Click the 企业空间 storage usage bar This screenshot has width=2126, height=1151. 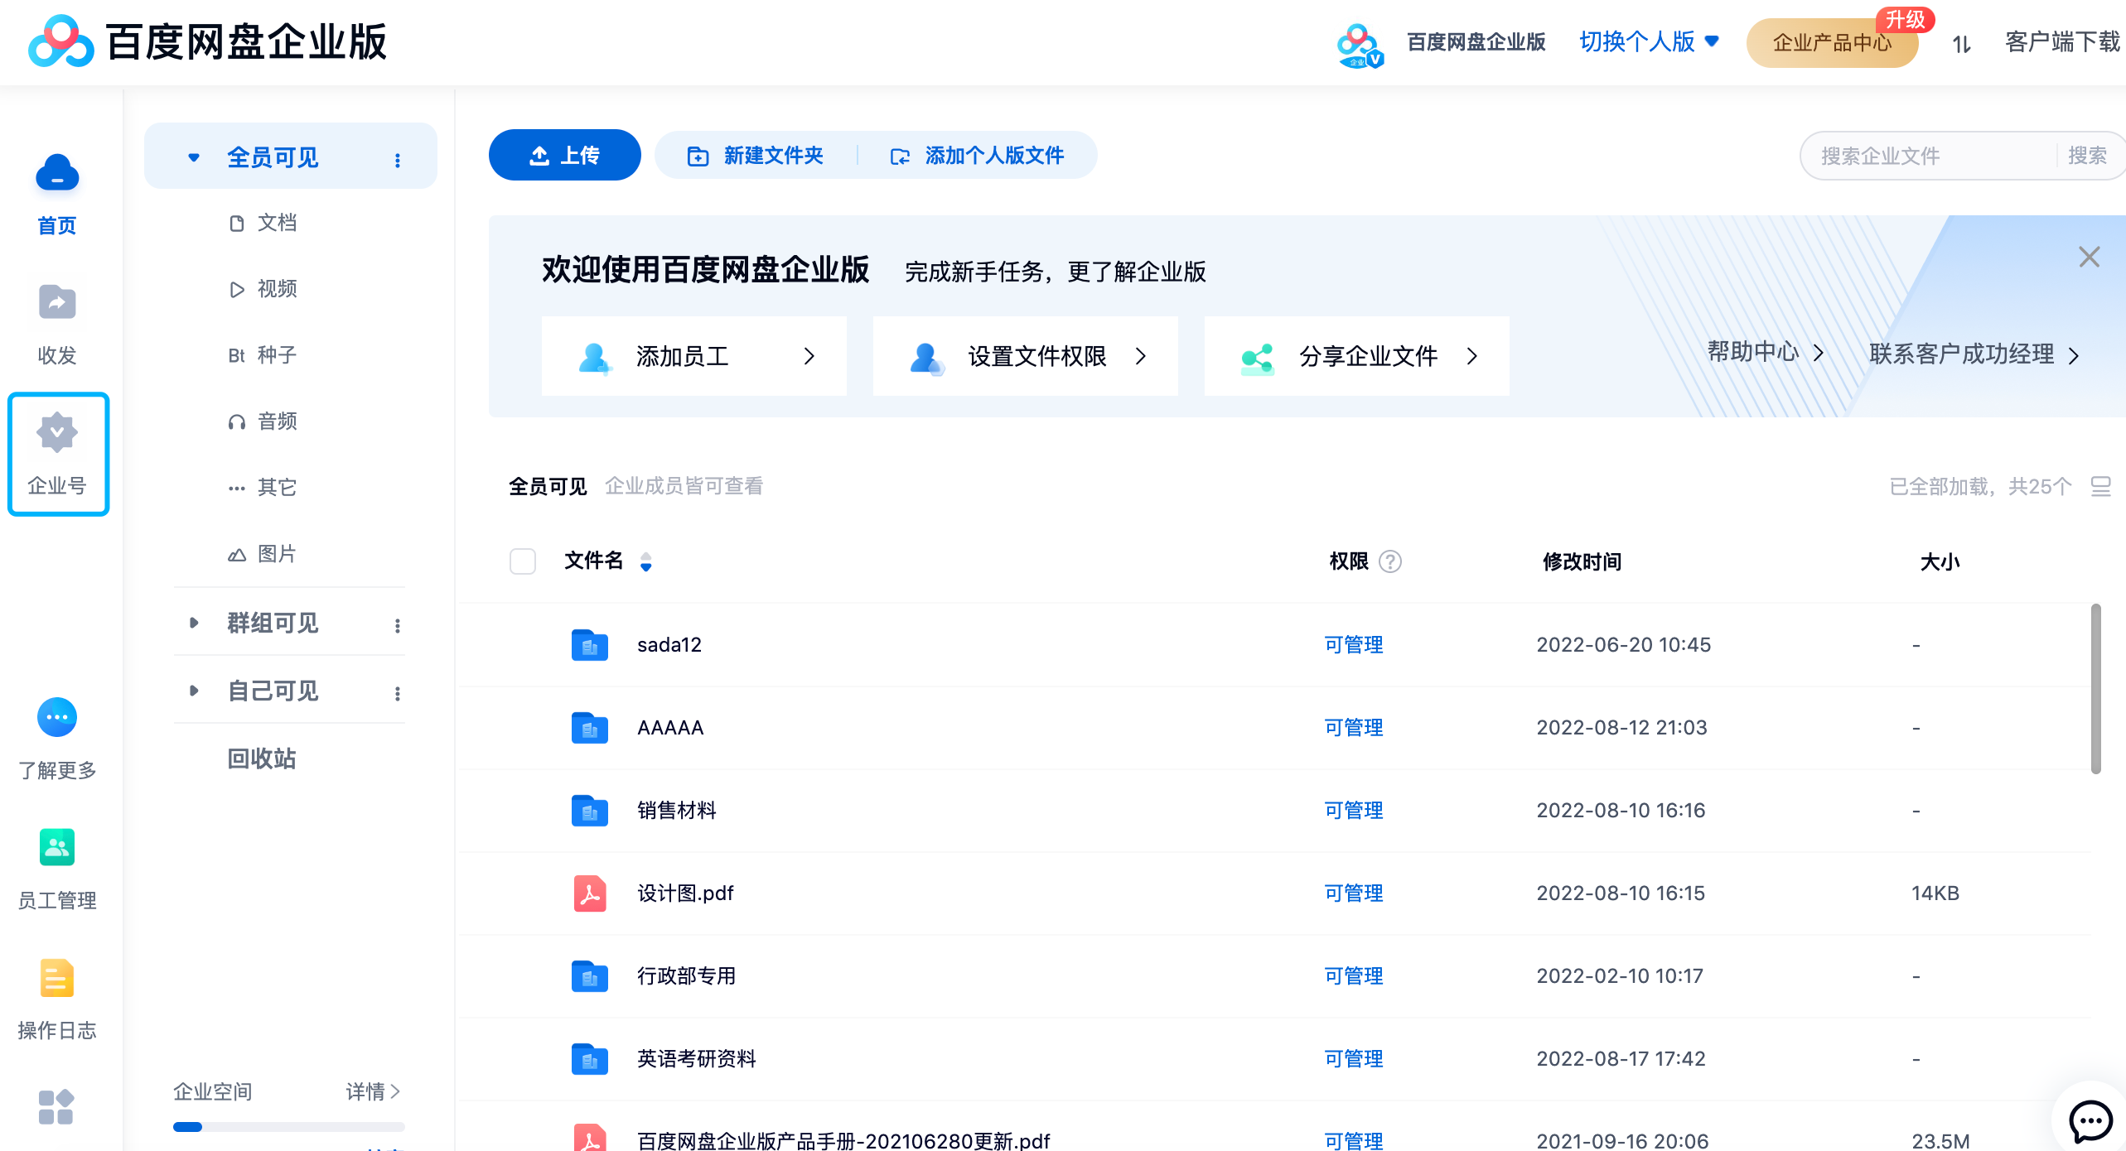tap(288, 1126)
